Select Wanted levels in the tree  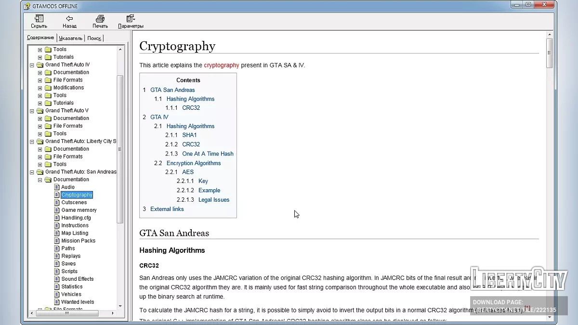(x=78, y=302)
